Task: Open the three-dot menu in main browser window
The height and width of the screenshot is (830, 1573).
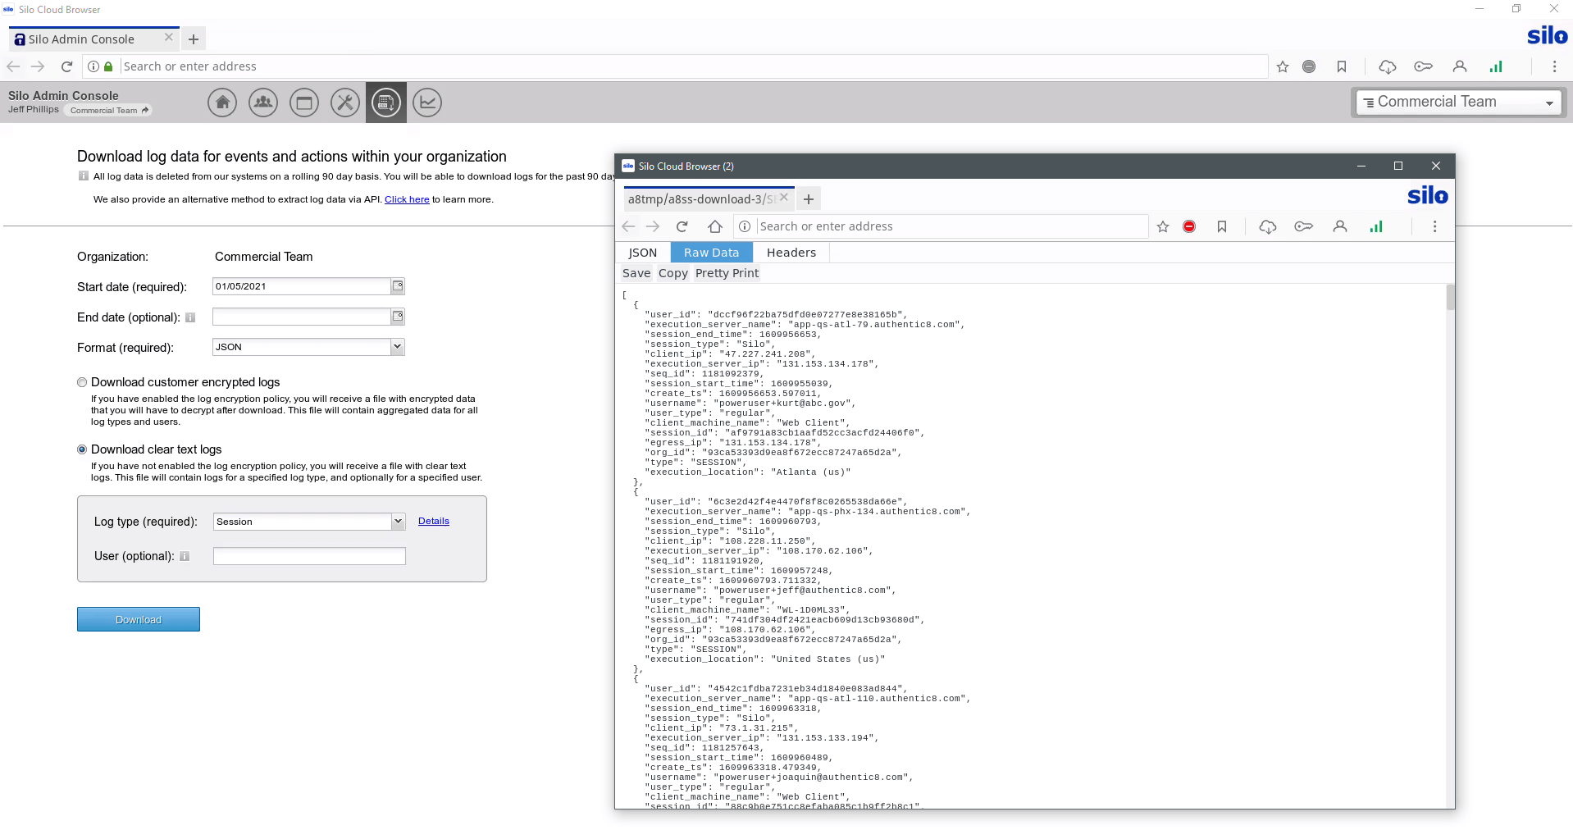Action: (x=1555, y=66)
